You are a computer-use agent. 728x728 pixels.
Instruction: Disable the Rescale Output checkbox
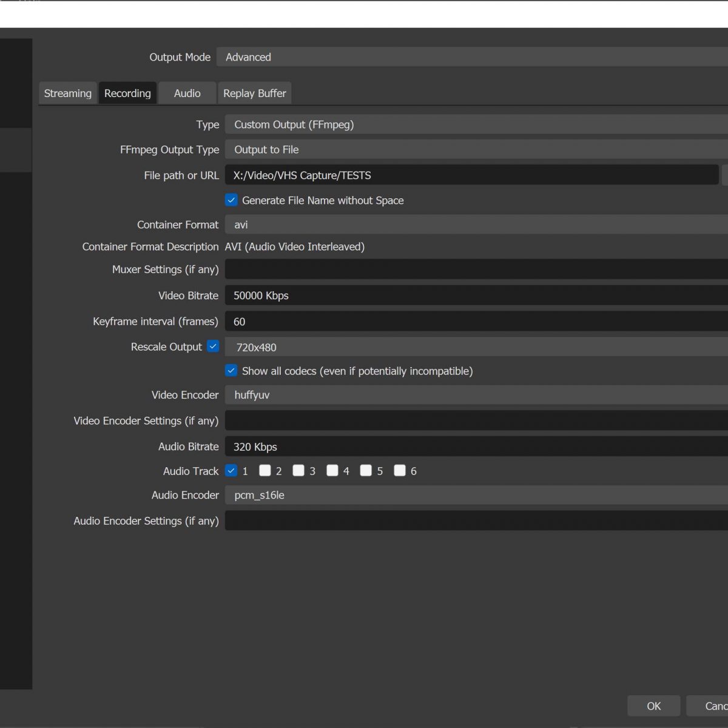(213, 346)
